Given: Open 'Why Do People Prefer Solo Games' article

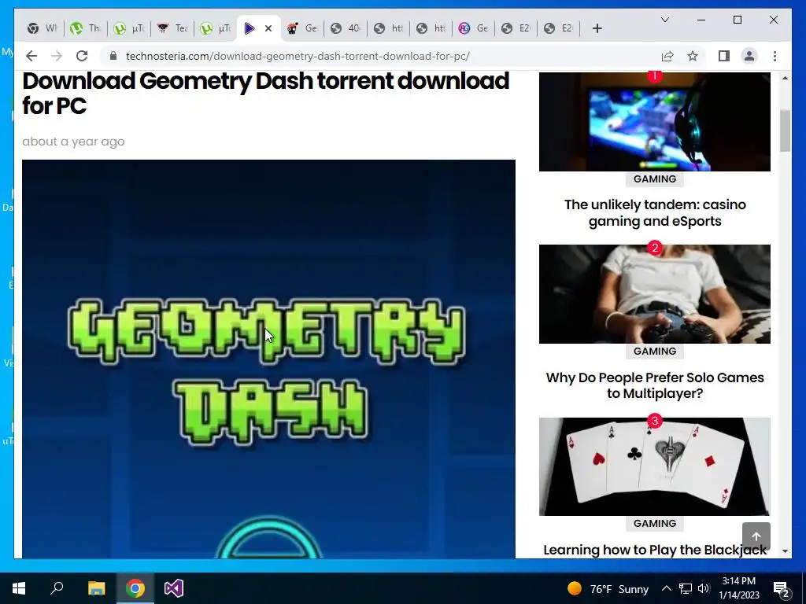Looking at the screenshot, I should [654, 385].
